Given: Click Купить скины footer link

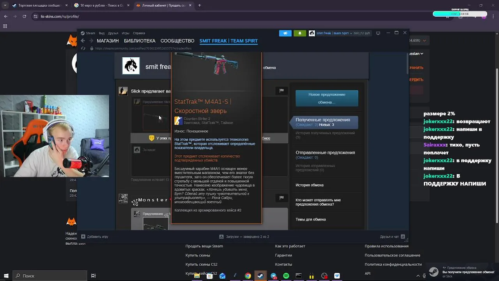Looking at the screenshot, I should (x=198, y=255).
